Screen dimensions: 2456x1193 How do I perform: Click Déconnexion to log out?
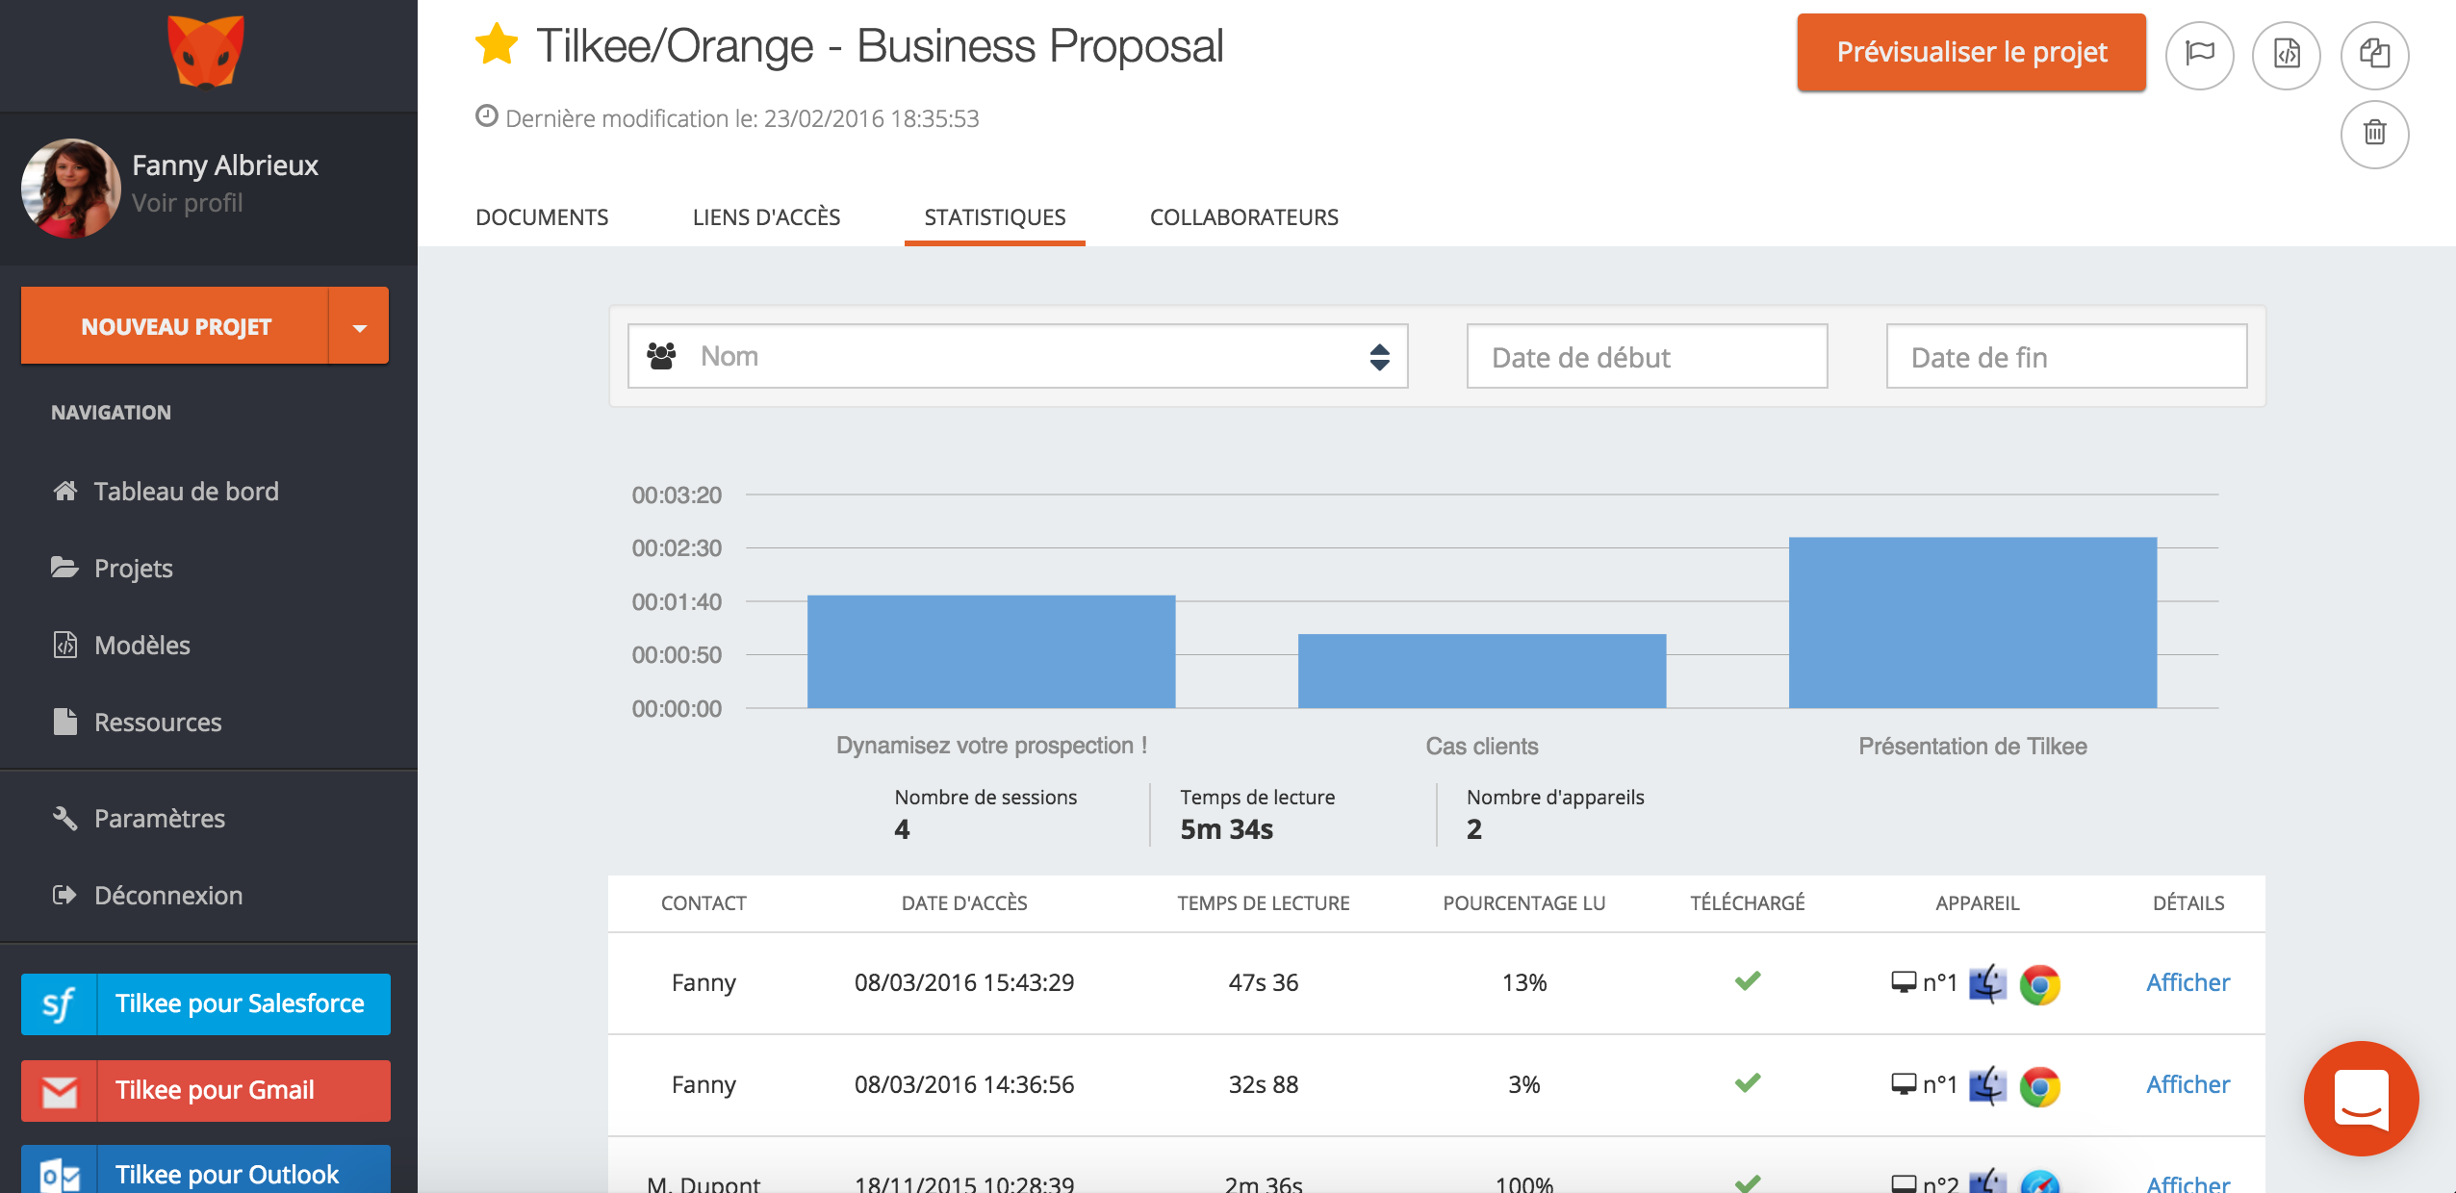point(147,895)
